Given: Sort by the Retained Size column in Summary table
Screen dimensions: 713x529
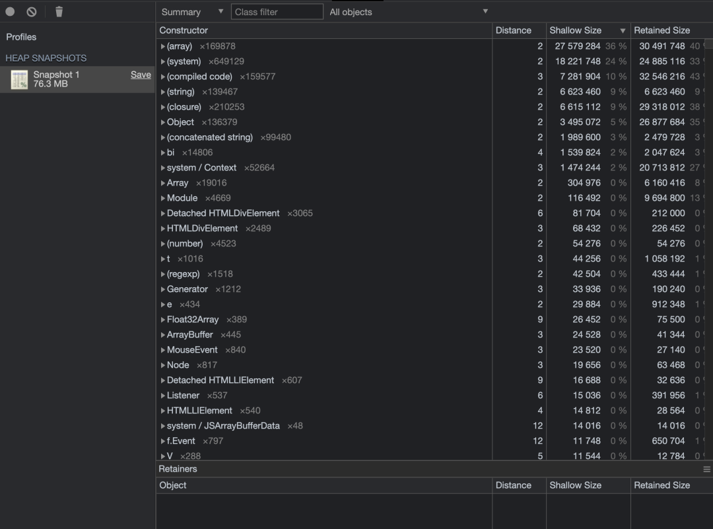Looking at the screenshot, I should click(x=671, y=30).
